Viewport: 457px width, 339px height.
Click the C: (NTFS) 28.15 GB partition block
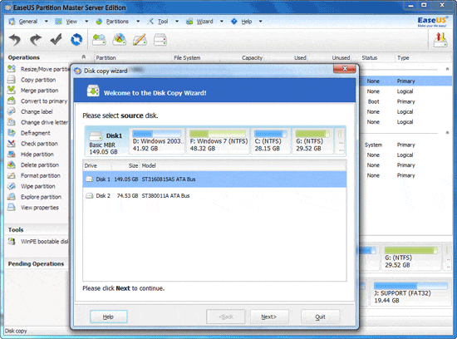(x=271, y=141)
